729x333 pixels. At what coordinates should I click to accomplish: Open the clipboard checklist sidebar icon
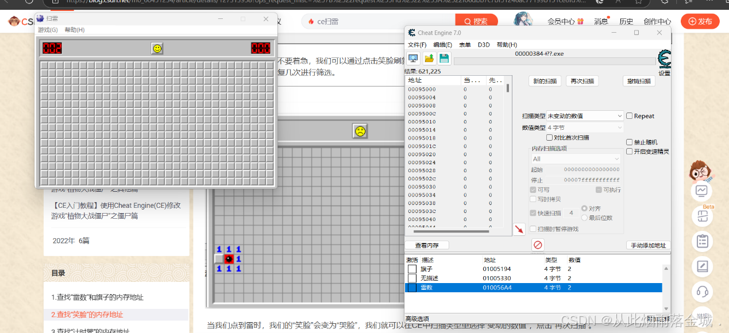(701, 241)
